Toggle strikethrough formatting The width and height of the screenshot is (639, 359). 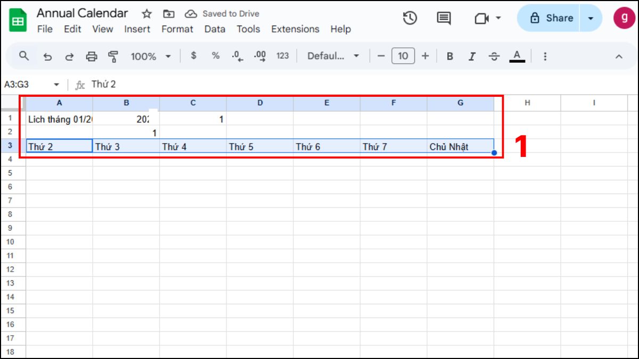click(x=495, y=56)
